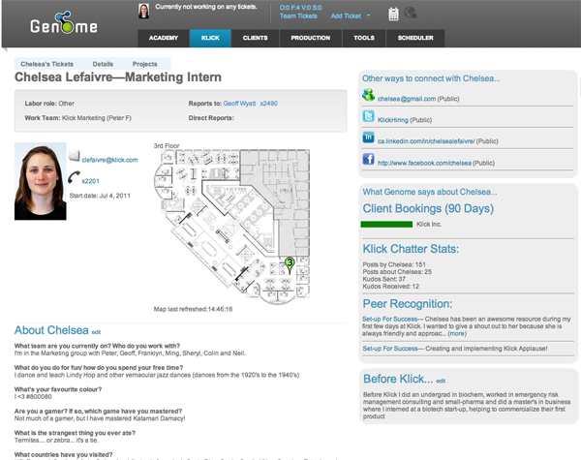This screenshot has height=460, width=581.
Task: Click the user avatar in top bar
Action: point(143,11)
